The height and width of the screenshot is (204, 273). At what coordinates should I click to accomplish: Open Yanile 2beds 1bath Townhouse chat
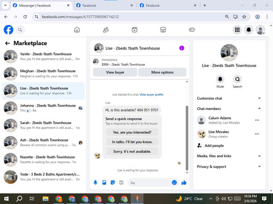click(x=43, y=57)
